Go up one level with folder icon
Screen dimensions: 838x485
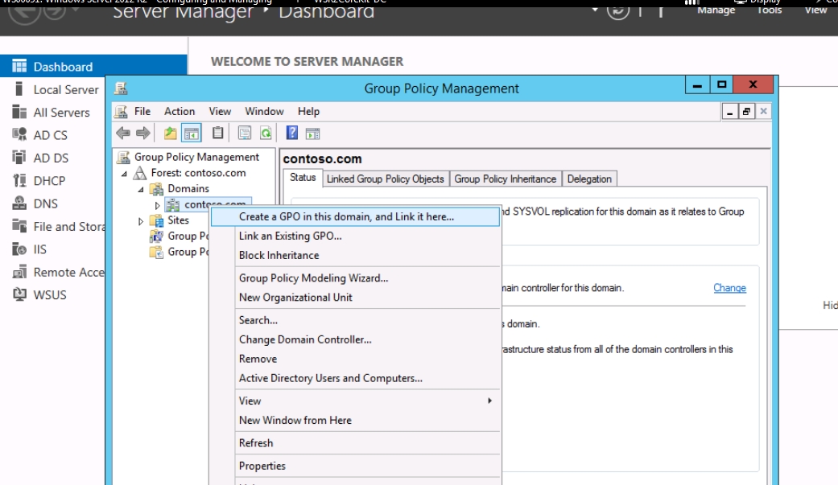point(170,133)
